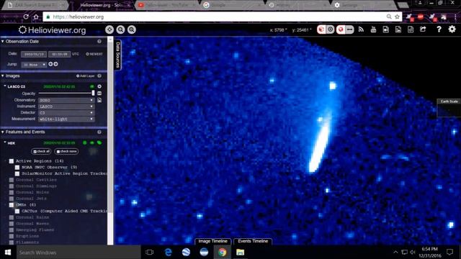Viewport: 461px width, 259px height.
Task: Download image icon beside Observatory
Action: 99,100
